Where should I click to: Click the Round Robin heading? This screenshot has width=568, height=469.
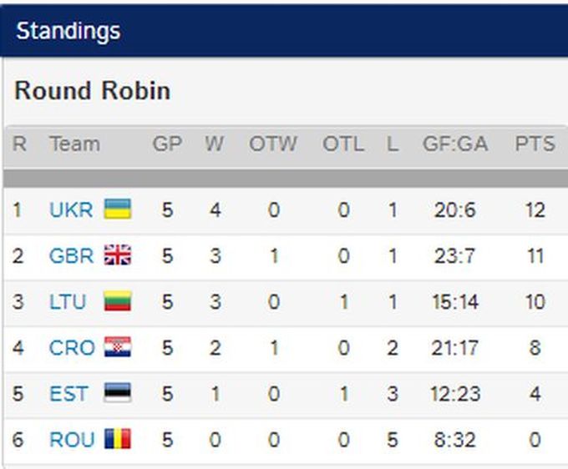point(92,90)
